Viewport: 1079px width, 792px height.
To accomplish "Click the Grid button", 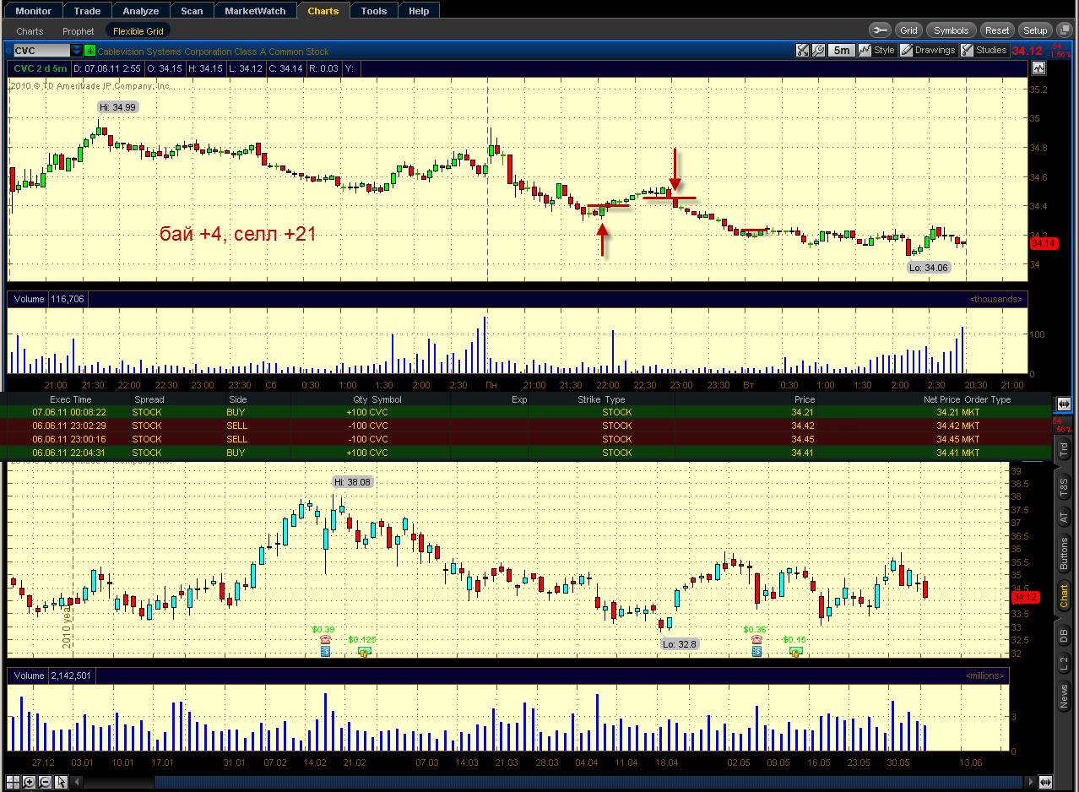I will click(x=908, y=30).
